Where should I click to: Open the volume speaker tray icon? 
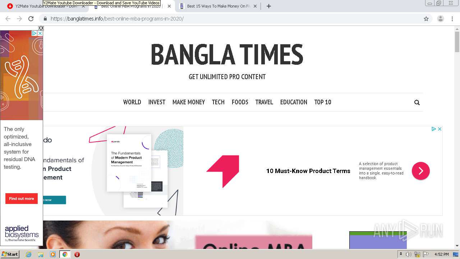click(409, 254)
